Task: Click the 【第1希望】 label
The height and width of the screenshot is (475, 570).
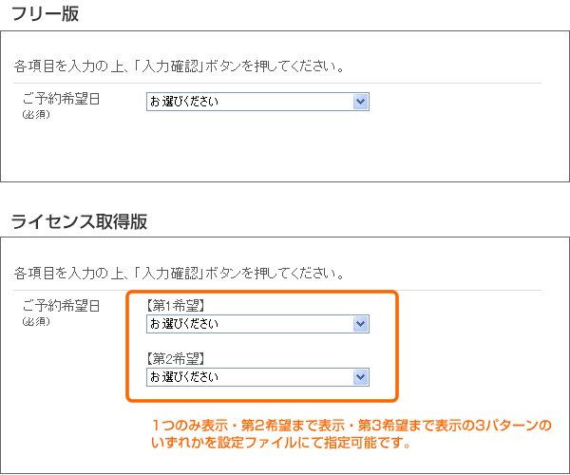Action: pos(176,305)
